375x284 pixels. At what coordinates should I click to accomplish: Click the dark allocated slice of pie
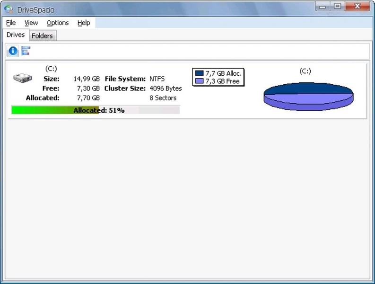(x=308, y=88)
